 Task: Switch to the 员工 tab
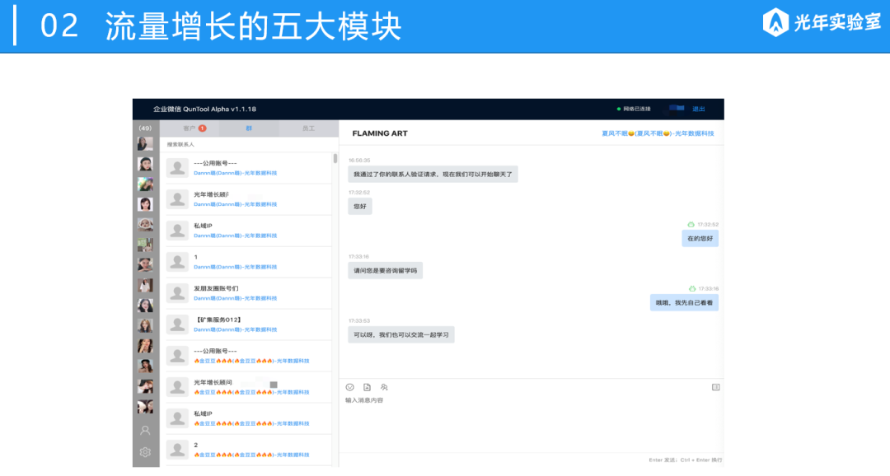(x=308, y=128)
